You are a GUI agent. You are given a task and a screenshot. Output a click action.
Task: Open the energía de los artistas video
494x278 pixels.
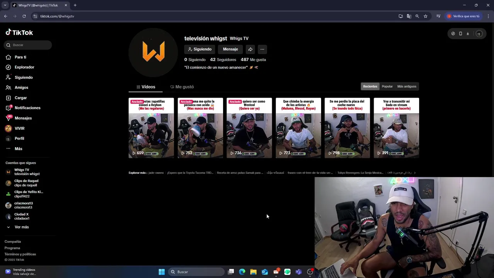[x=298, y=128]
